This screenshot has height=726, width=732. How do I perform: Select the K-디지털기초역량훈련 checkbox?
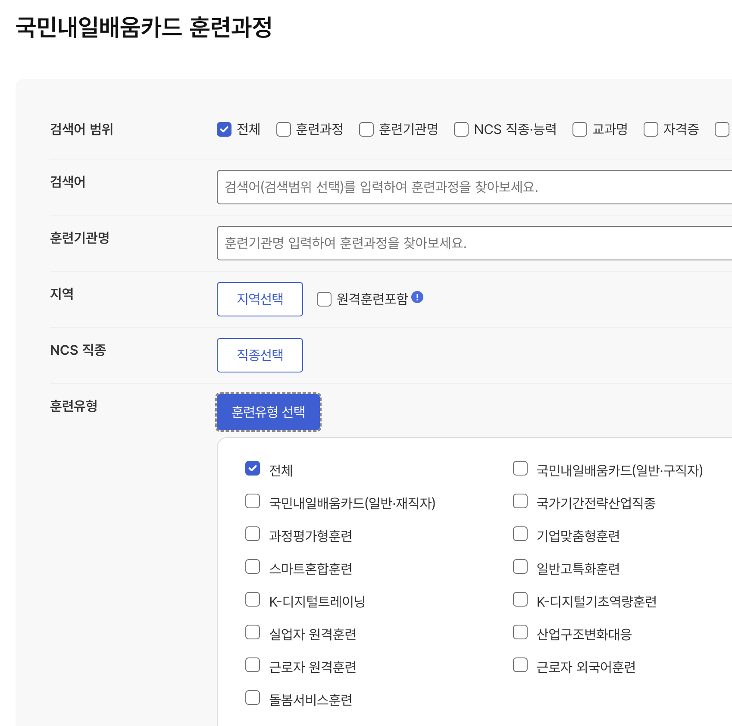click(x=520, y=600)
